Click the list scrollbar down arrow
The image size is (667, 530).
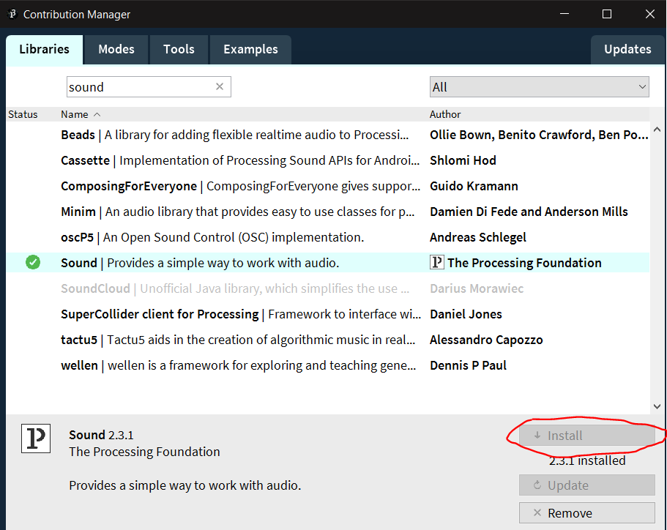click(657, 406)
